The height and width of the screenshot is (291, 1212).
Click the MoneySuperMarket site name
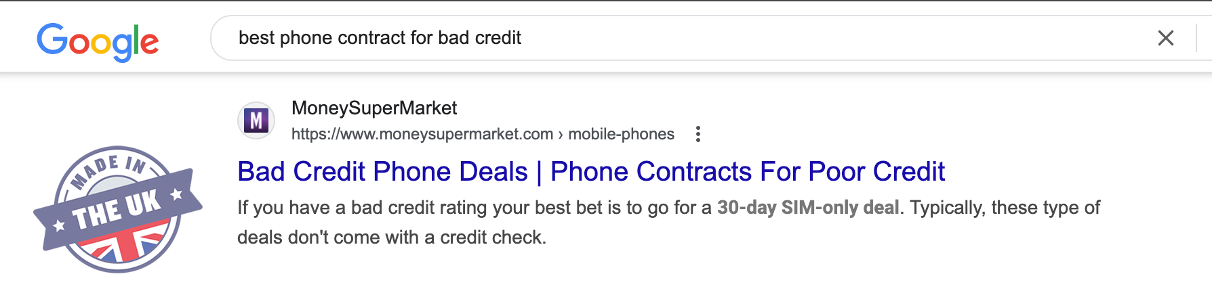click(x=374, y=108)
